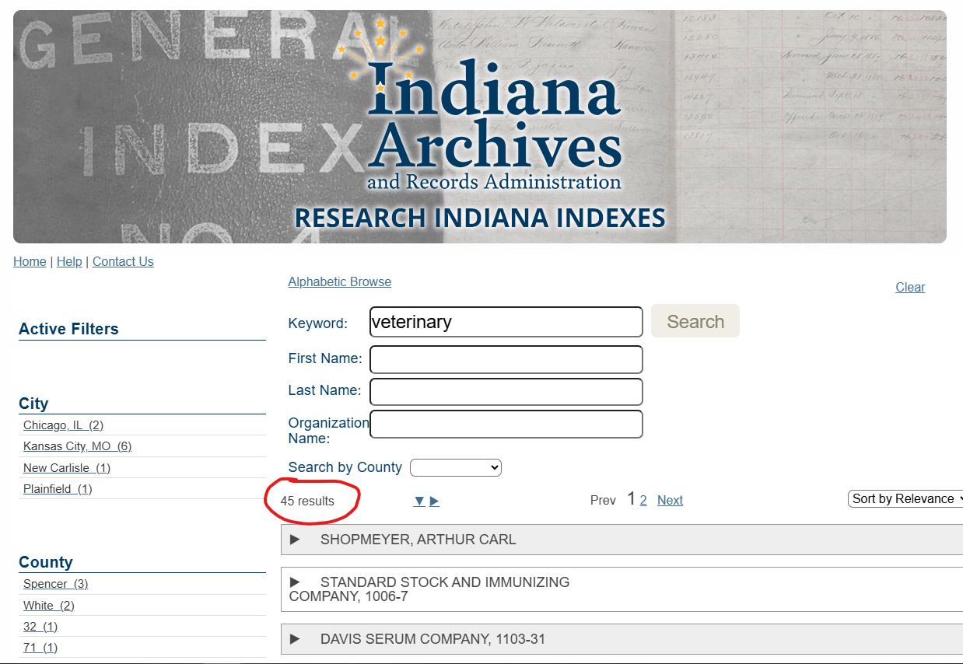Click the Clear link
Screen dimensions: 963x664
coord(910,288)
